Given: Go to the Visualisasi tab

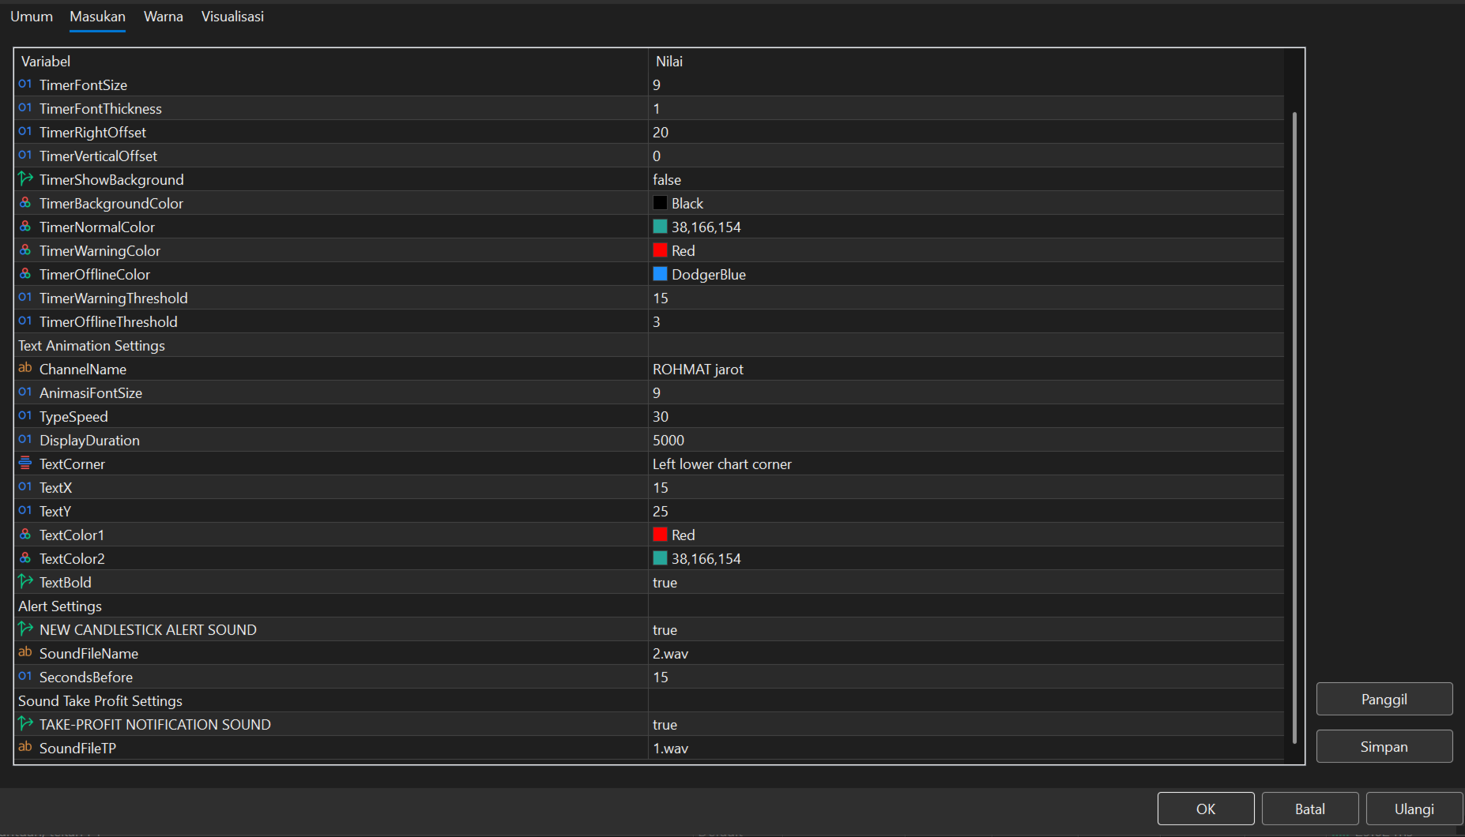Looking at the screenshot, I should point(232,17).
